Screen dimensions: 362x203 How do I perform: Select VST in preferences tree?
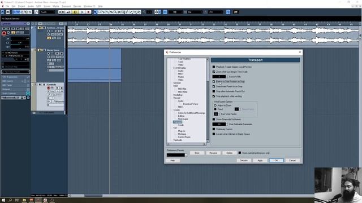pos(175,128)
